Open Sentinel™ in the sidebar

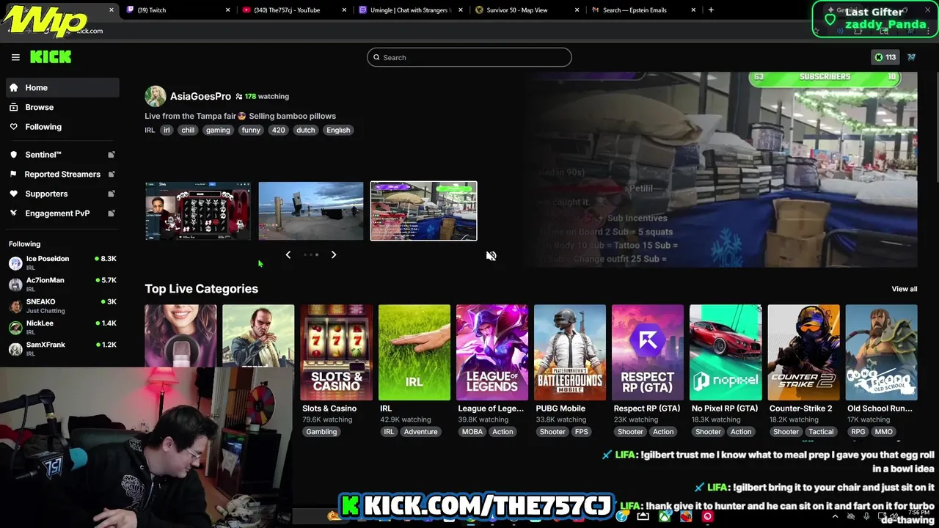(x=62, y=155)
